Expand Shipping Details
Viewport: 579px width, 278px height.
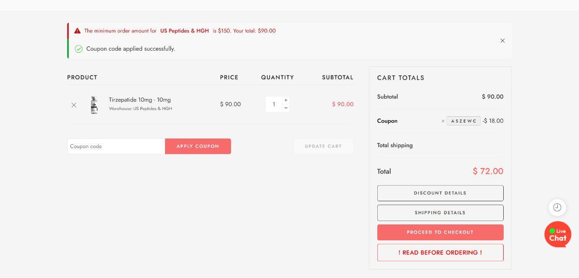pyautogui.click(x=440, y=213)
